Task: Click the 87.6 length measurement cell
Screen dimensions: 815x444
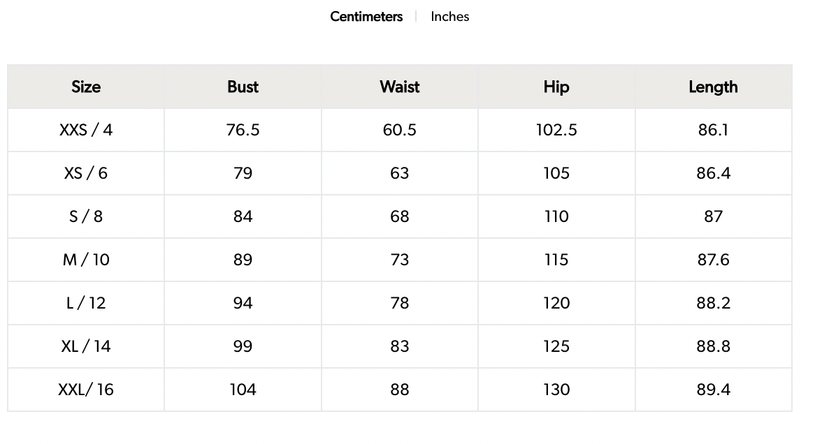Action: tap(713, 260)
